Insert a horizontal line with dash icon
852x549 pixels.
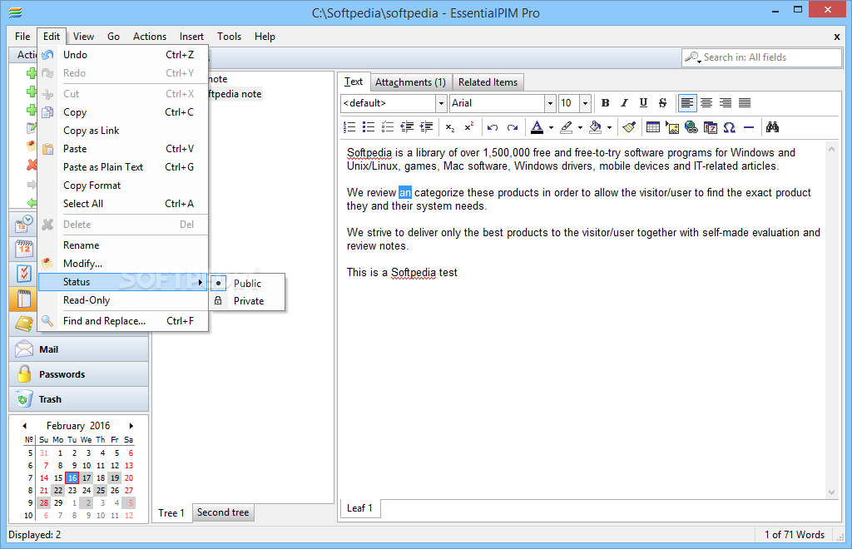(749, 127)
